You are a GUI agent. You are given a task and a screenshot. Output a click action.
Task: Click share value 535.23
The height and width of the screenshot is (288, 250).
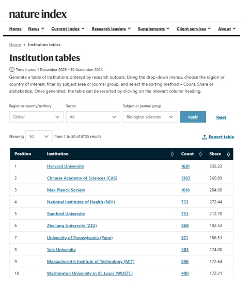coord(216,166)
